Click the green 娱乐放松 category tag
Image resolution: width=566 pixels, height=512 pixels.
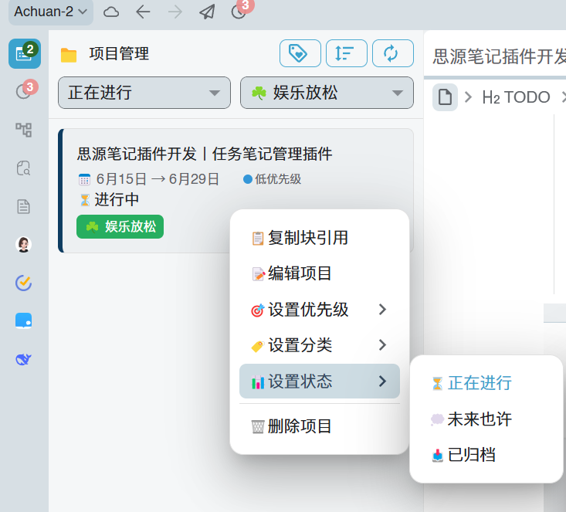120,227
